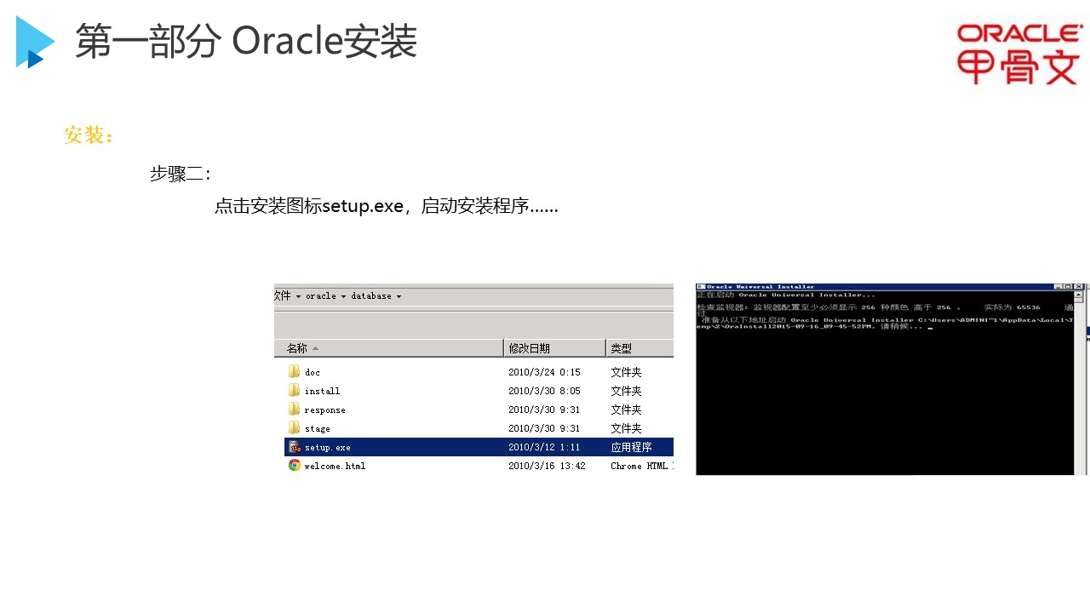
Task: Open the dropdown arrow after database breadcrumb
Action: [399, 296]
